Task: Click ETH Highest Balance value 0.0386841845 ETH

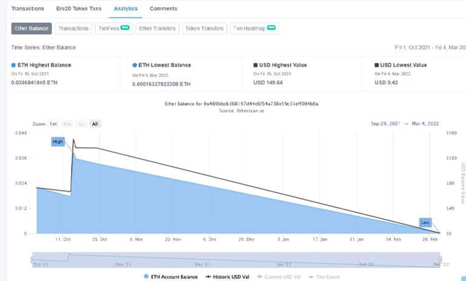Action: click(34, 83)
